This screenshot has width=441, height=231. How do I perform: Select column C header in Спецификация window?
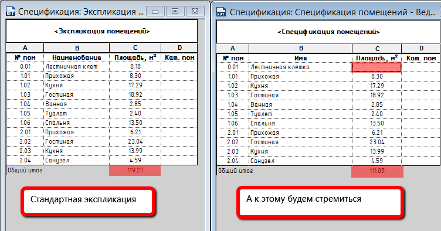(377, 48)
